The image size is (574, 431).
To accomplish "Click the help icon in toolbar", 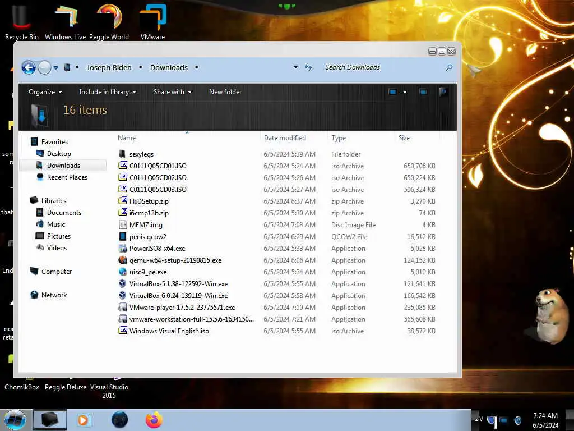I will point(443,92).
